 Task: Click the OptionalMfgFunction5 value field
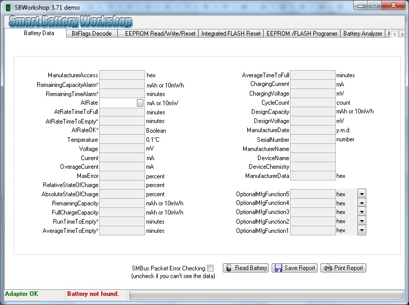pos(313,194)
